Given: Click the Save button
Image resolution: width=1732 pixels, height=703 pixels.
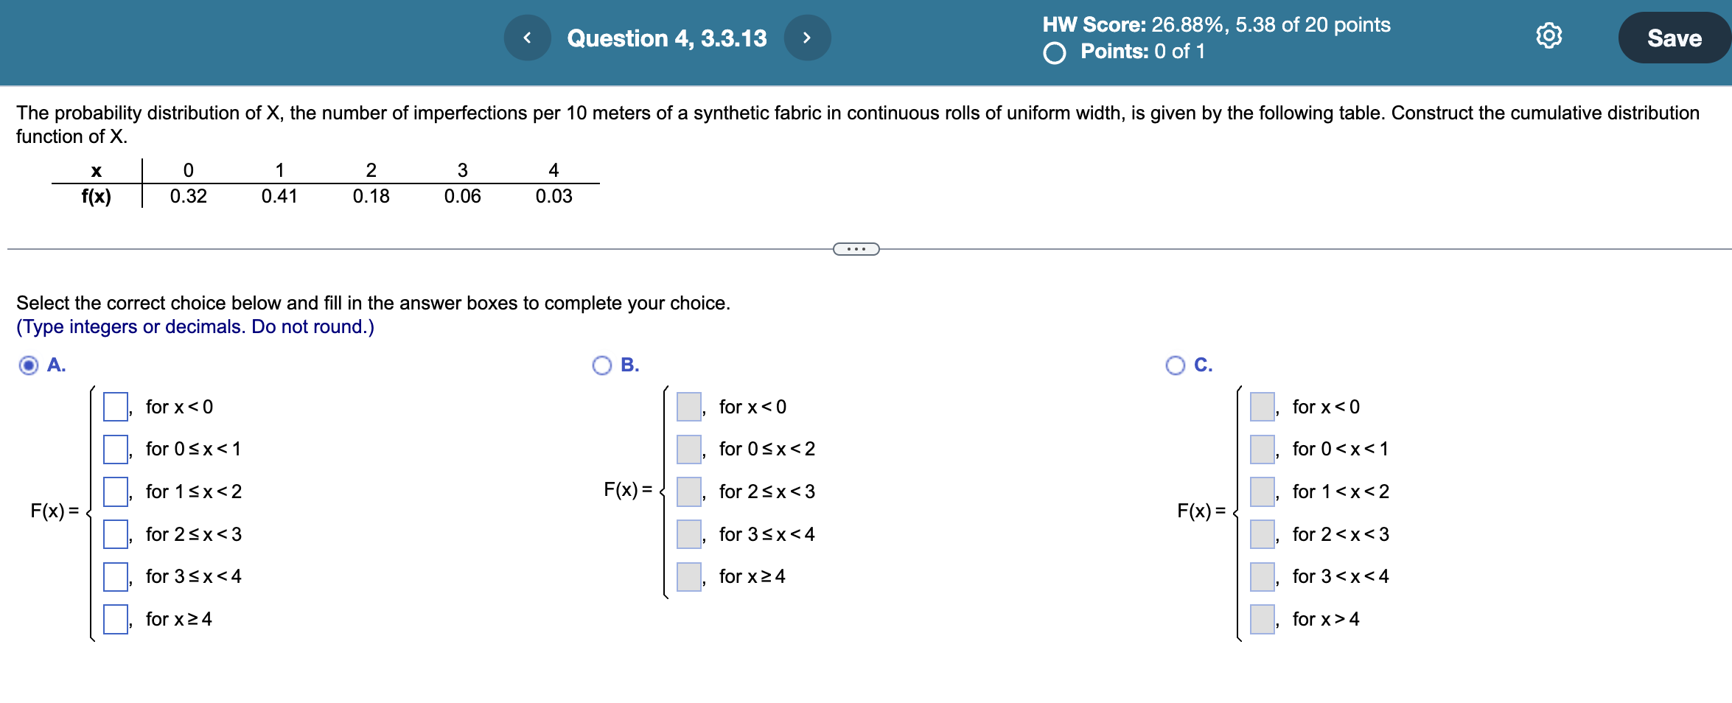Looking at the screenshot, I should click(x=1674, y=38).
